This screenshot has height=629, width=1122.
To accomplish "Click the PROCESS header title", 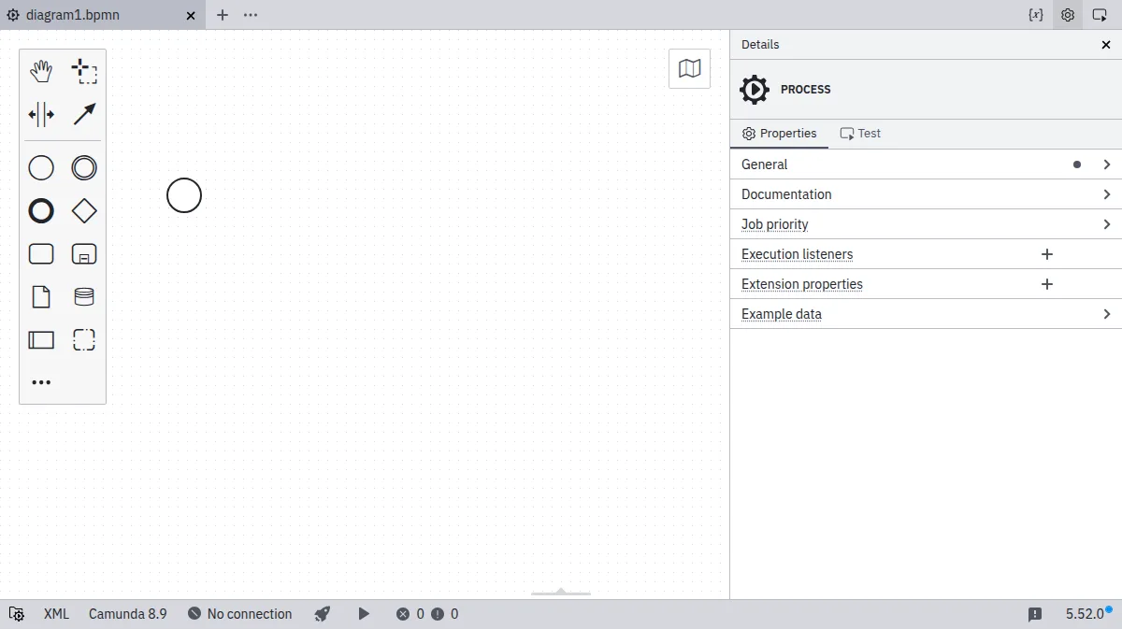I will (x=806, y=90).
